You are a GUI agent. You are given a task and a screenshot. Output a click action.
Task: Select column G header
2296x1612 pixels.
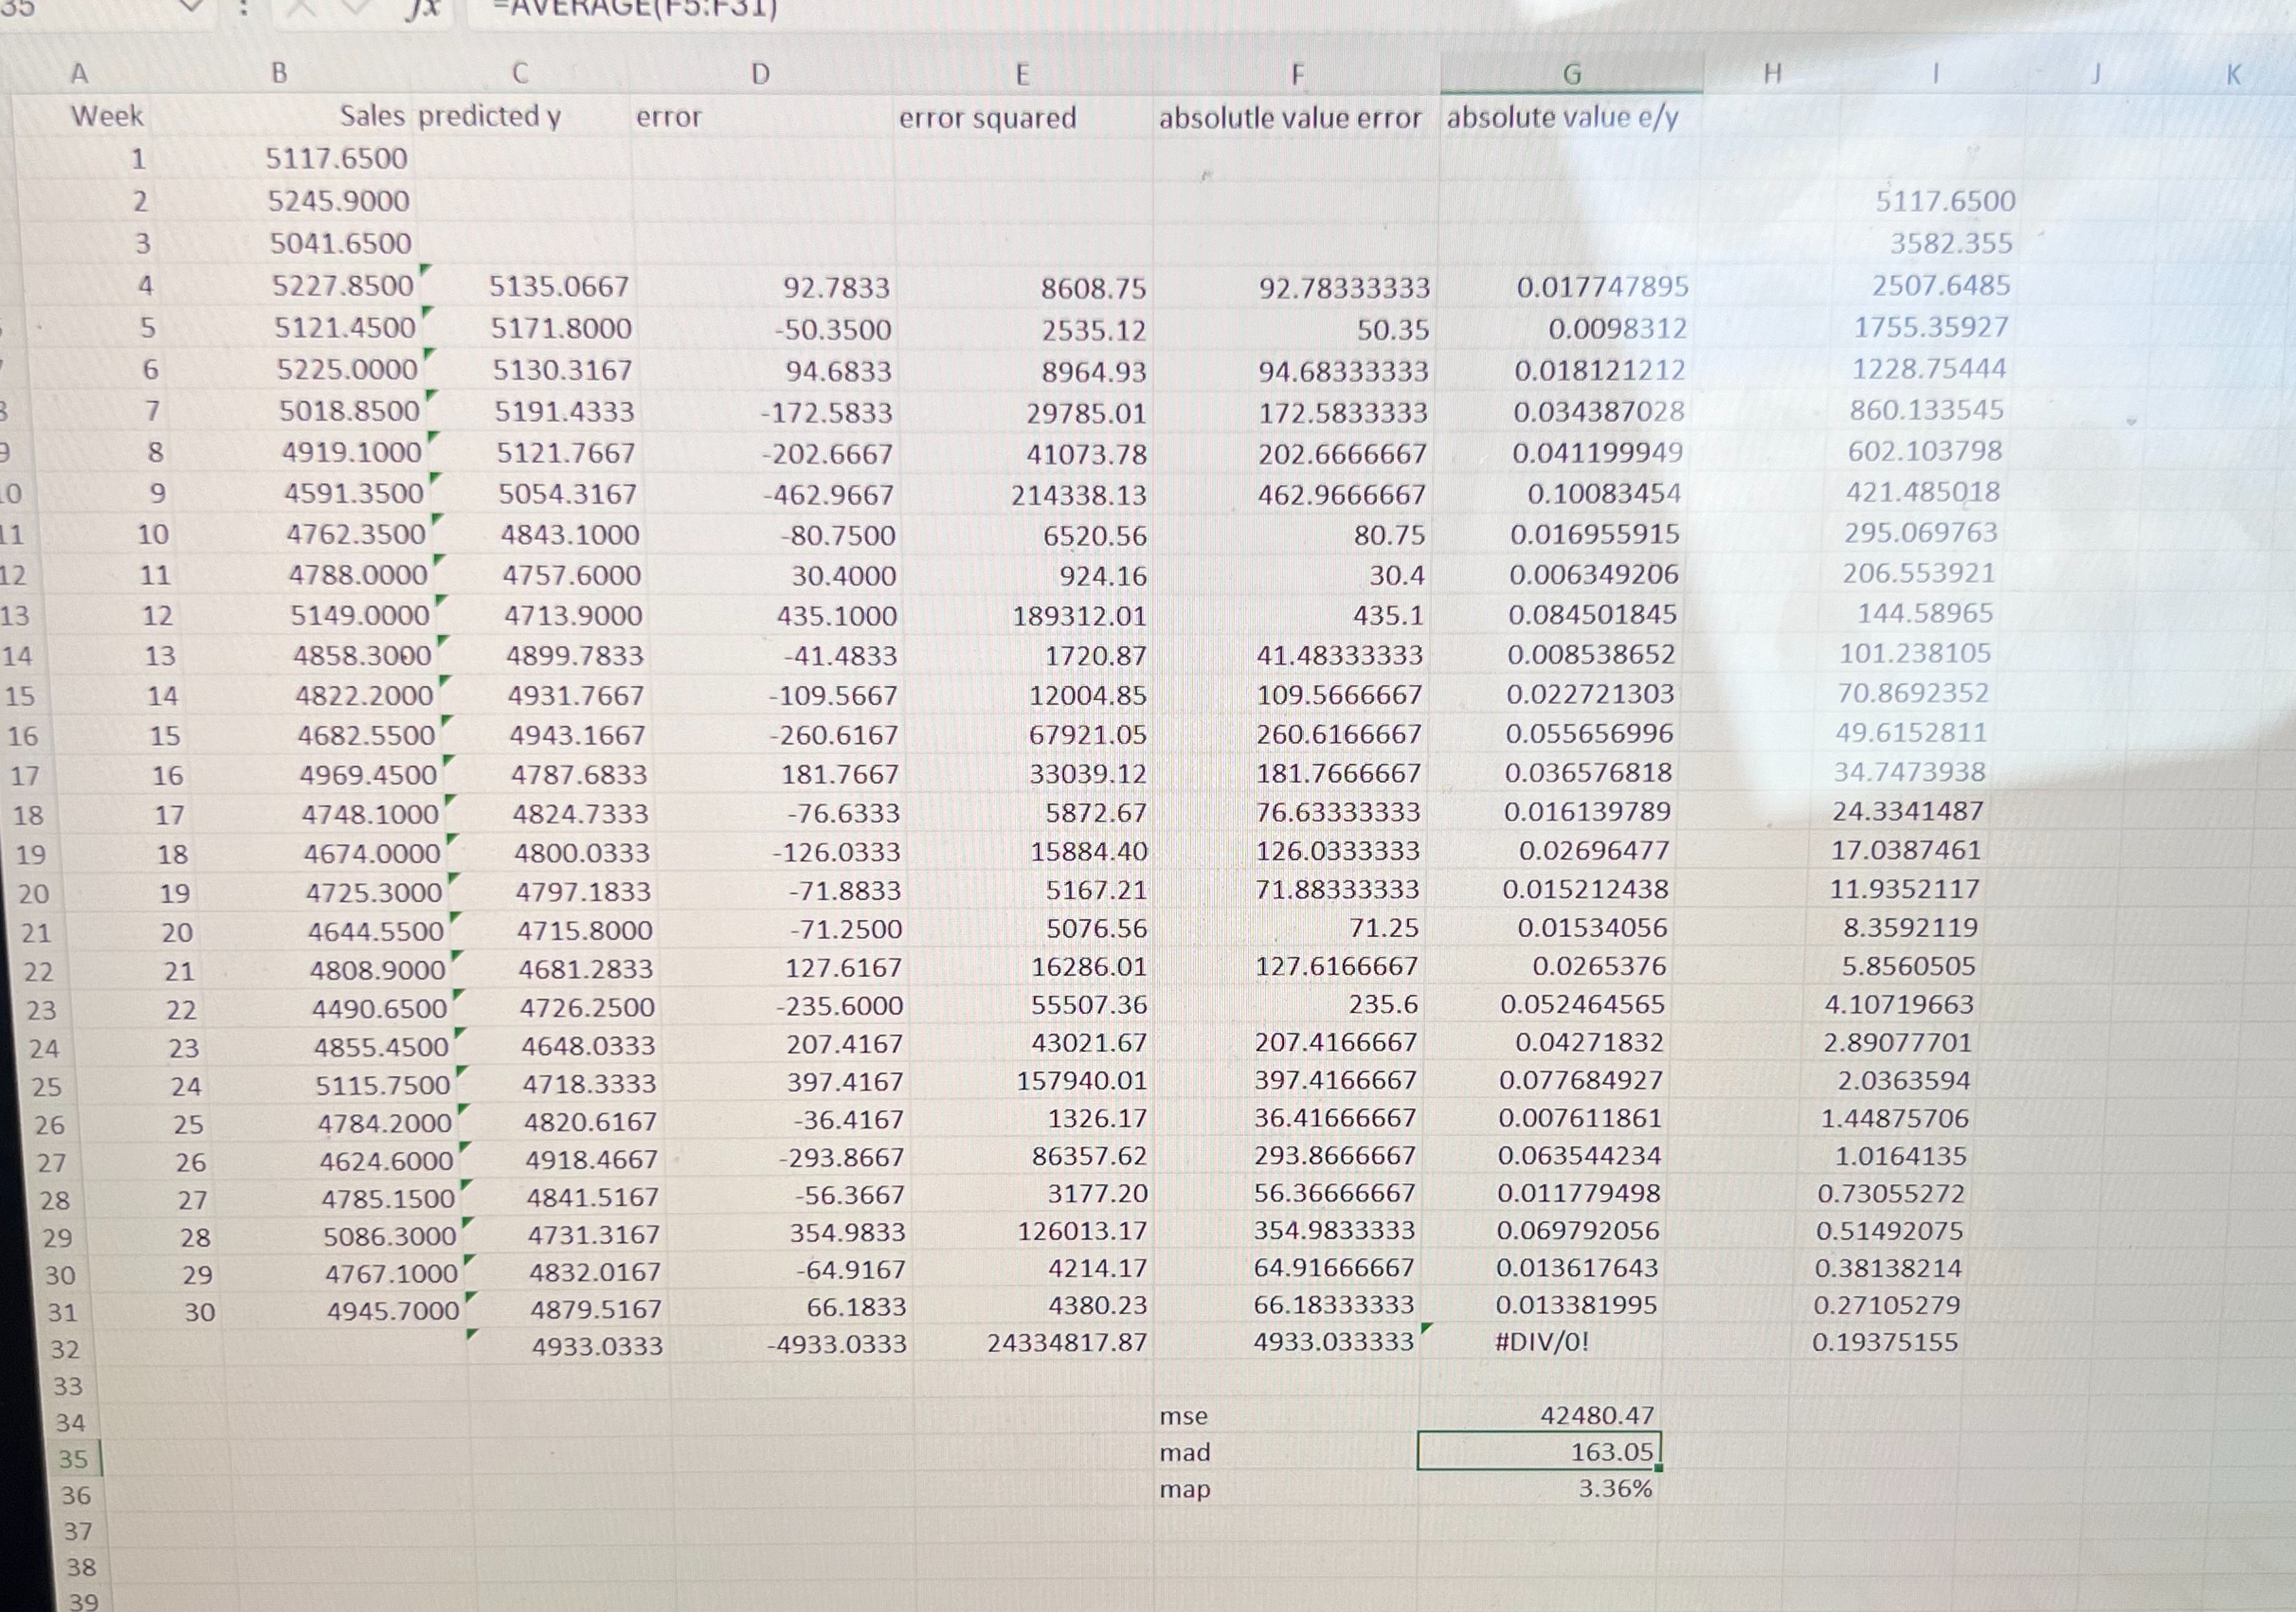(1571, 75)
